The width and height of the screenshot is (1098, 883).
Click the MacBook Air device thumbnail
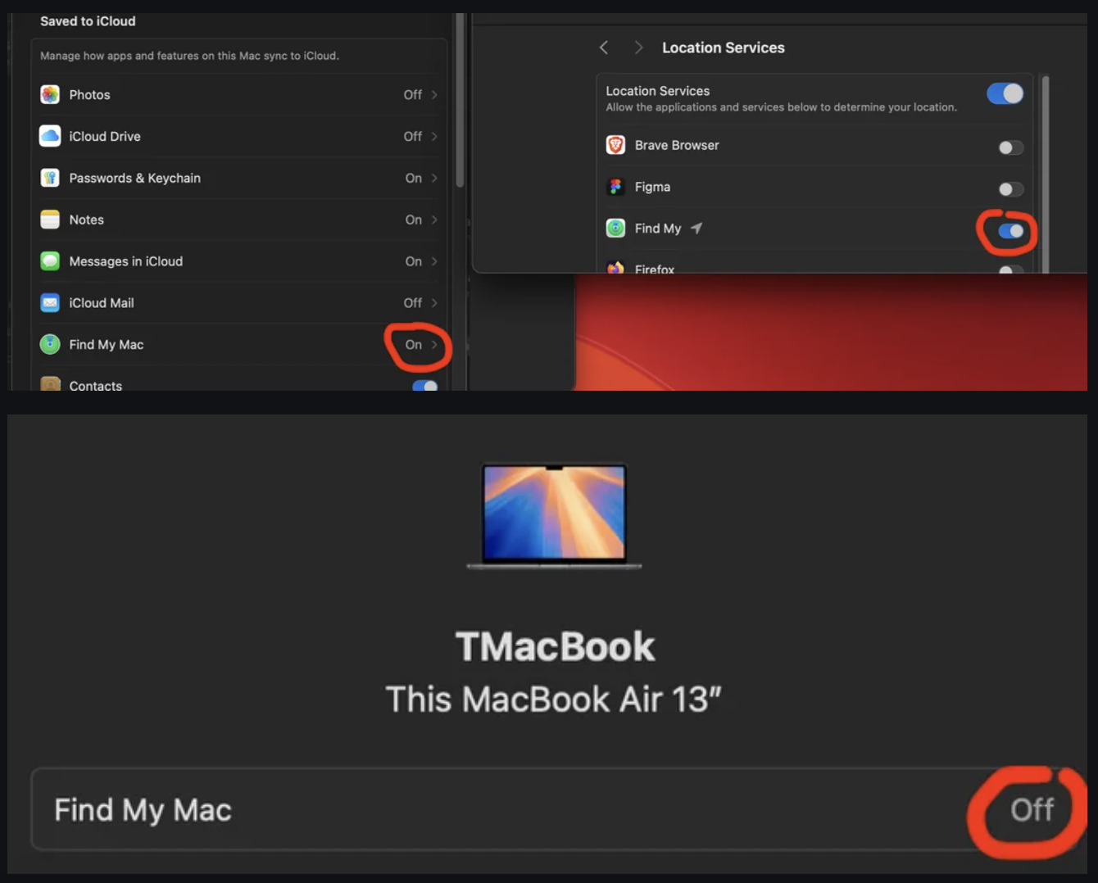[x=554, y=516]
